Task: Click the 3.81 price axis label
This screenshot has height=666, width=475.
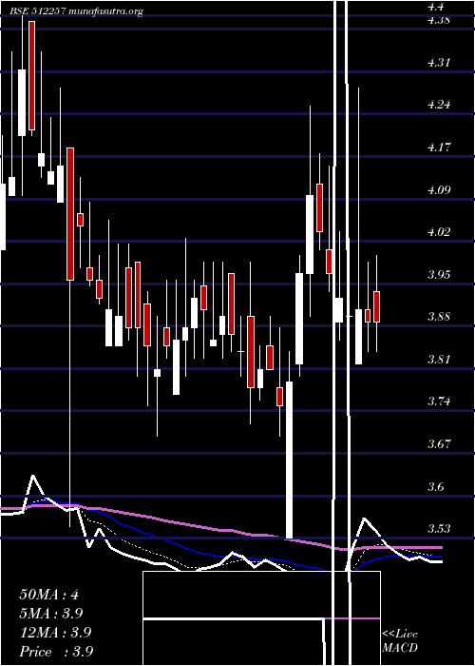Action: click(439, 360)
